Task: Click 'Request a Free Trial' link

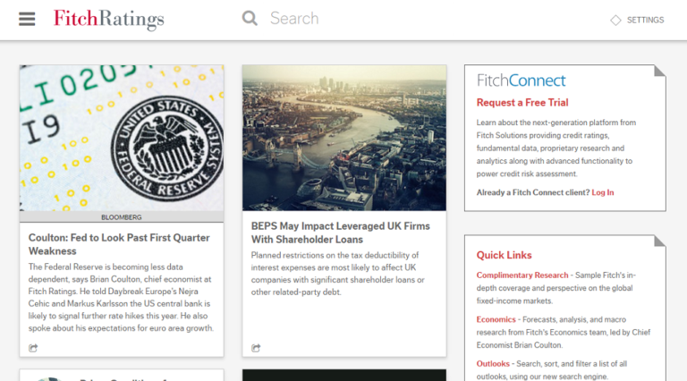Action: (x=522, y=103)
